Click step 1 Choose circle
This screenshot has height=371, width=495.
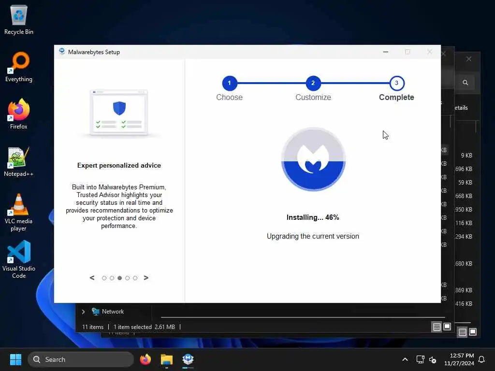(230, 83)
